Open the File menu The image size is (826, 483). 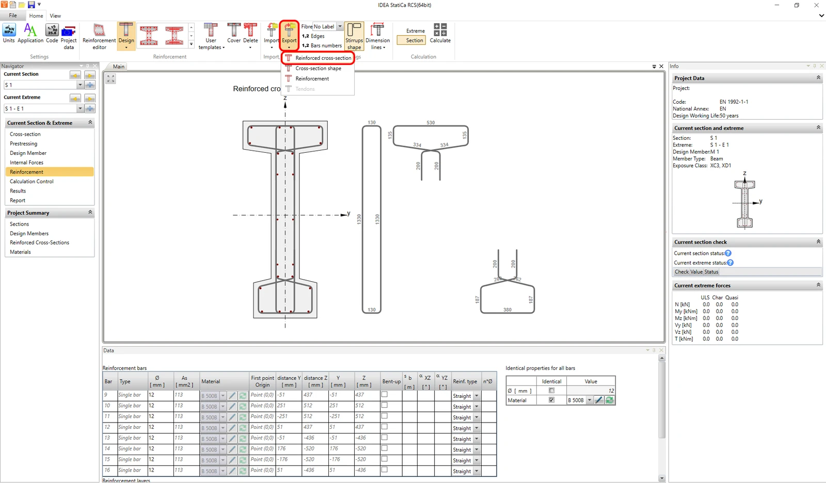13,15
